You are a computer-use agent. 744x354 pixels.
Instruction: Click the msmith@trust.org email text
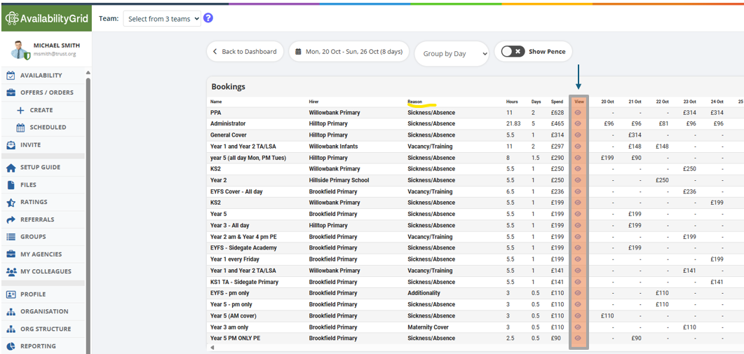[55, 54]
